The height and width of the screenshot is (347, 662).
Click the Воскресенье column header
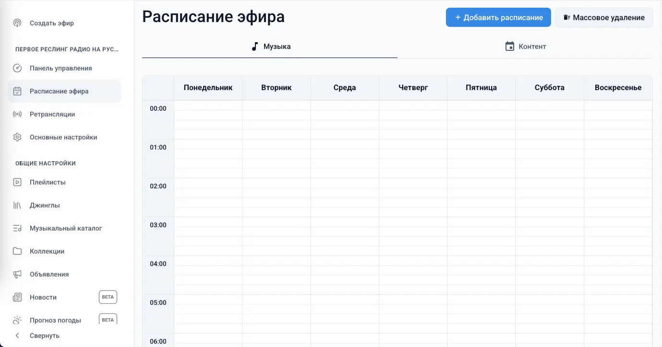click(x=618, y=87)
